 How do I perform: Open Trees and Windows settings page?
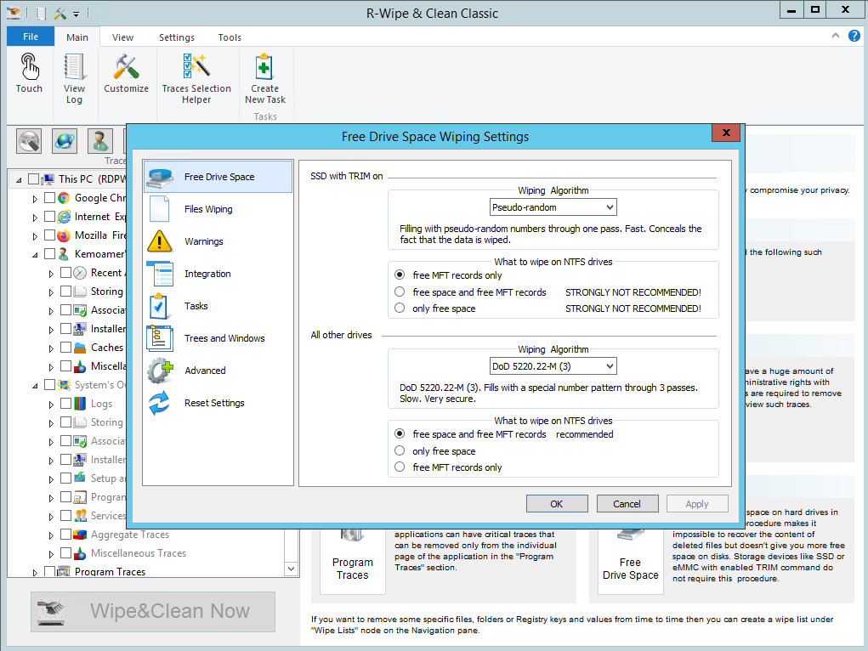218,338
